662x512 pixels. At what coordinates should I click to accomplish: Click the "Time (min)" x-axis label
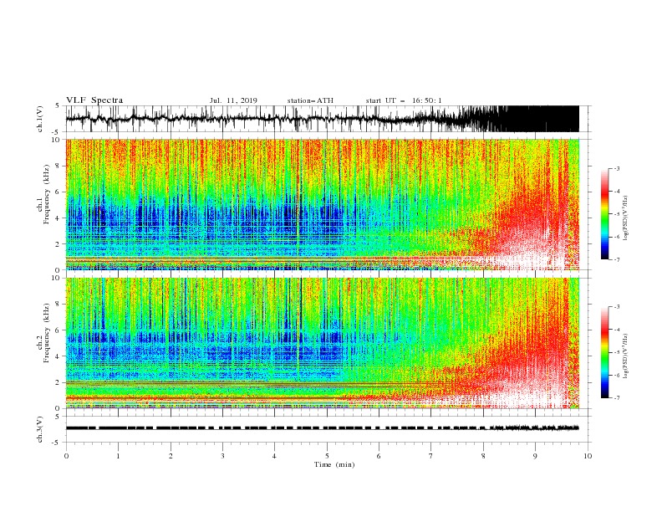coord(334,464)
